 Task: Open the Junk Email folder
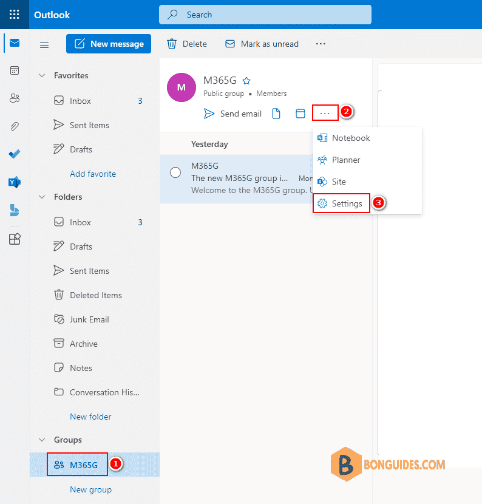[x=95, y=319]
